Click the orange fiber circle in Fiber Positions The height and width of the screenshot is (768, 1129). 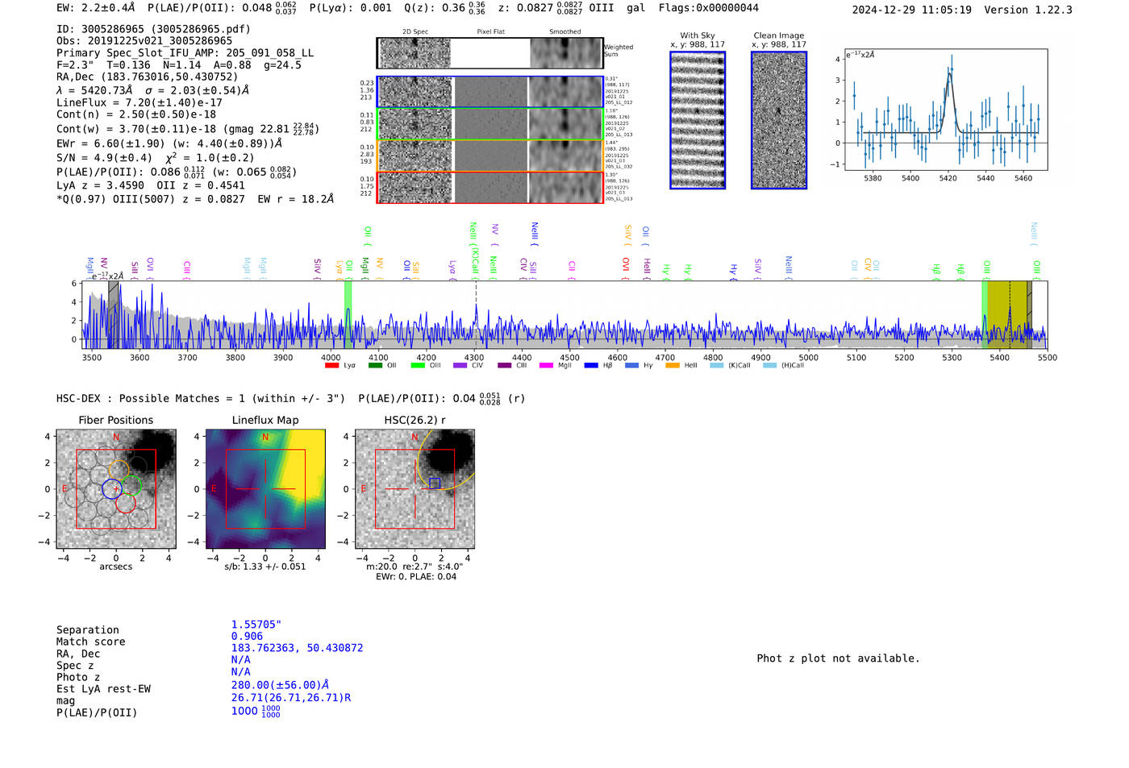(119, 469)
